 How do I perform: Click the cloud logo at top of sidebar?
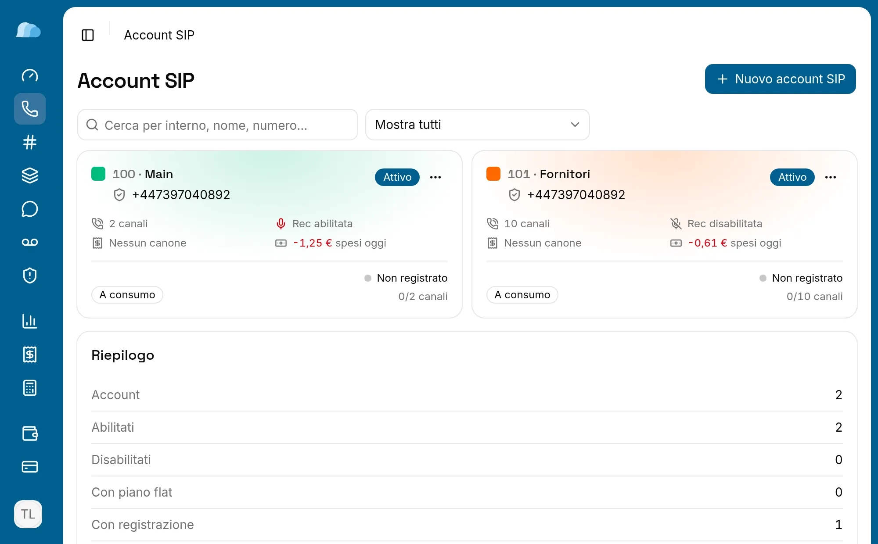(x=29, y=30)
